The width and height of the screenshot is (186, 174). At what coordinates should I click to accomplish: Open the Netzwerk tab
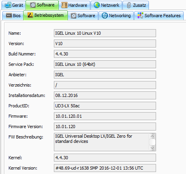(106, 5)
